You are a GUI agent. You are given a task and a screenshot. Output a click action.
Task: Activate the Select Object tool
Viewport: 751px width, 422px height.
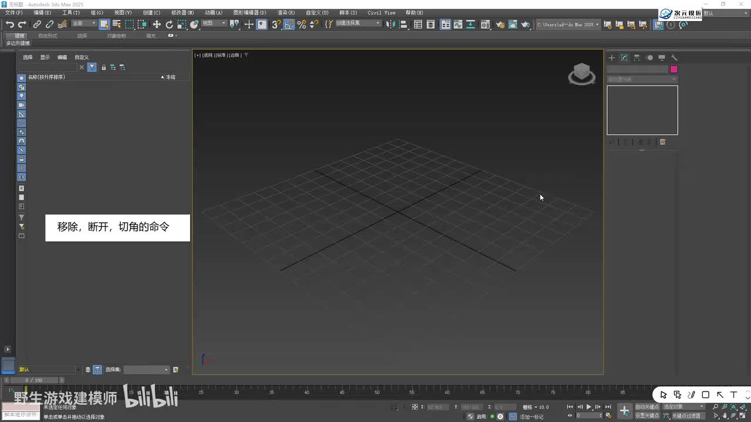click(x=104, y=24)
